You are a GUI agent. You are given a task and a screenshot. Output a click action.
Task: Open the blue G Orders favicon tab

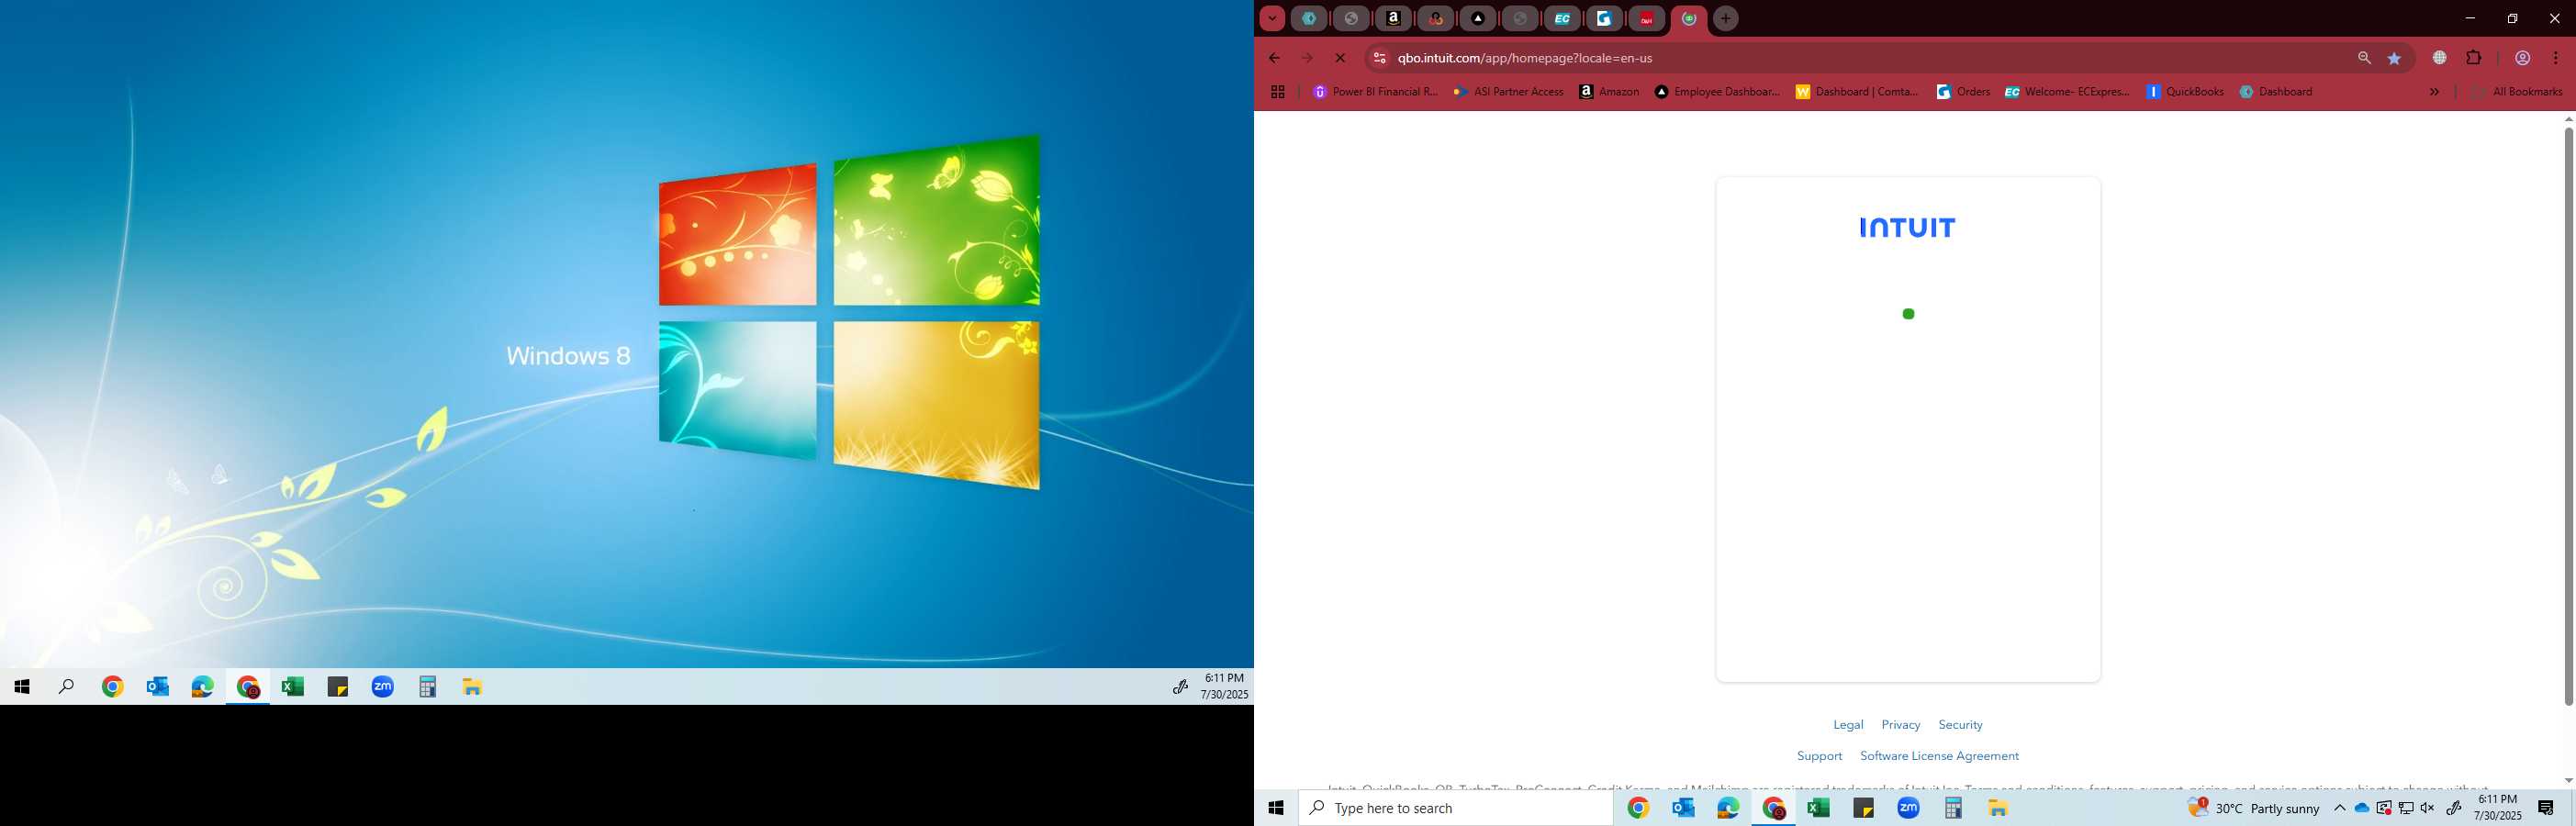coord(1604,18)
